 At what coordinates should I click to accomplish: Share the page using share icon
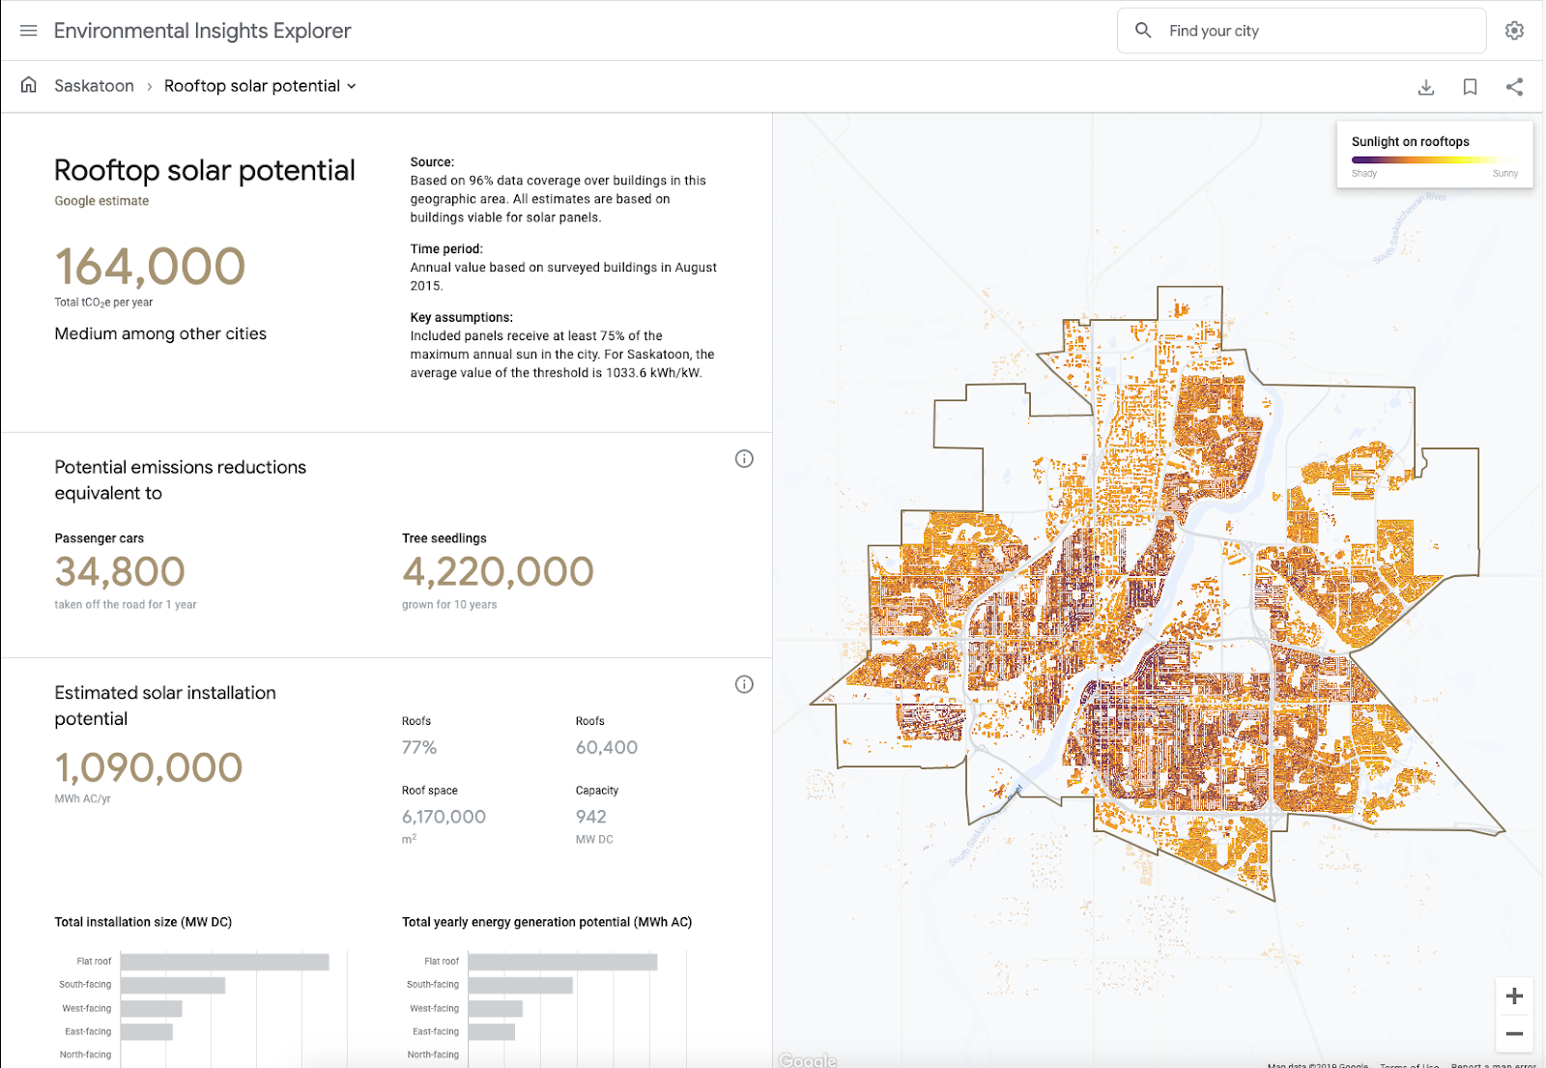1514,87
